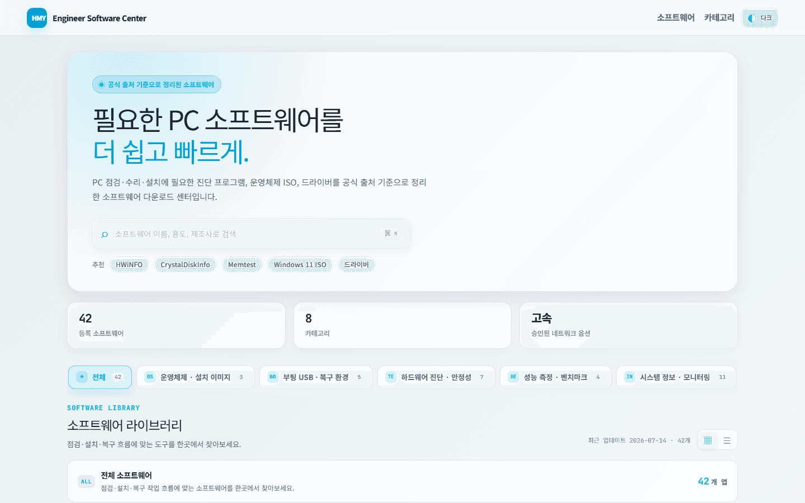Select the 드라이버 suggestion chip
805x503 pixels.
356,264
